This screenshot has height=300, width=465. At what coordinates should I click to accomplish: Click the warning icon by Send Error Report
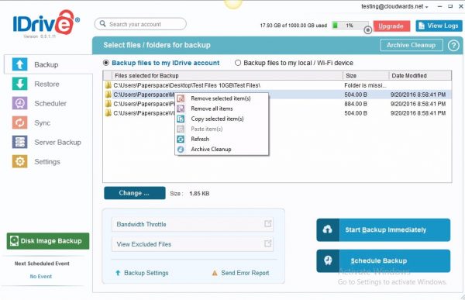[215, 273]
